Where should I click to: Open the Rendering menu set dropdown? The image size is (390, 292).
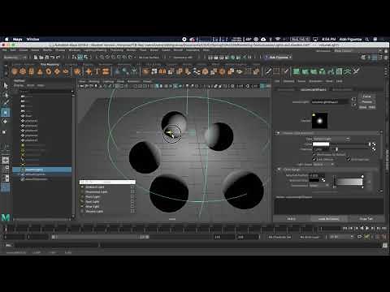[x=15, y=58]
